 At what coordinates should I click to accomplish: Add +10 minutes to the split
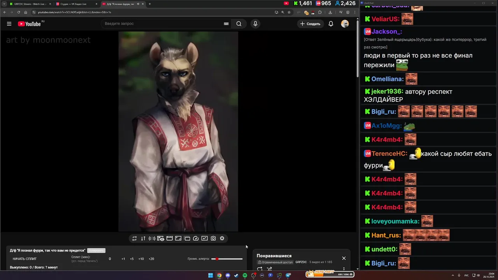pyautogui.click(x=141, y=259)
